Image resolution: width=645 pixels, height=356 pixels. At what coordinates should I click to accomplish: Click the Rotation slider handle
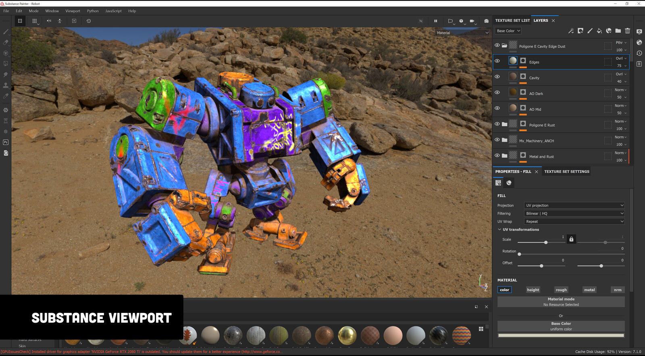click(x=519, y=254)
